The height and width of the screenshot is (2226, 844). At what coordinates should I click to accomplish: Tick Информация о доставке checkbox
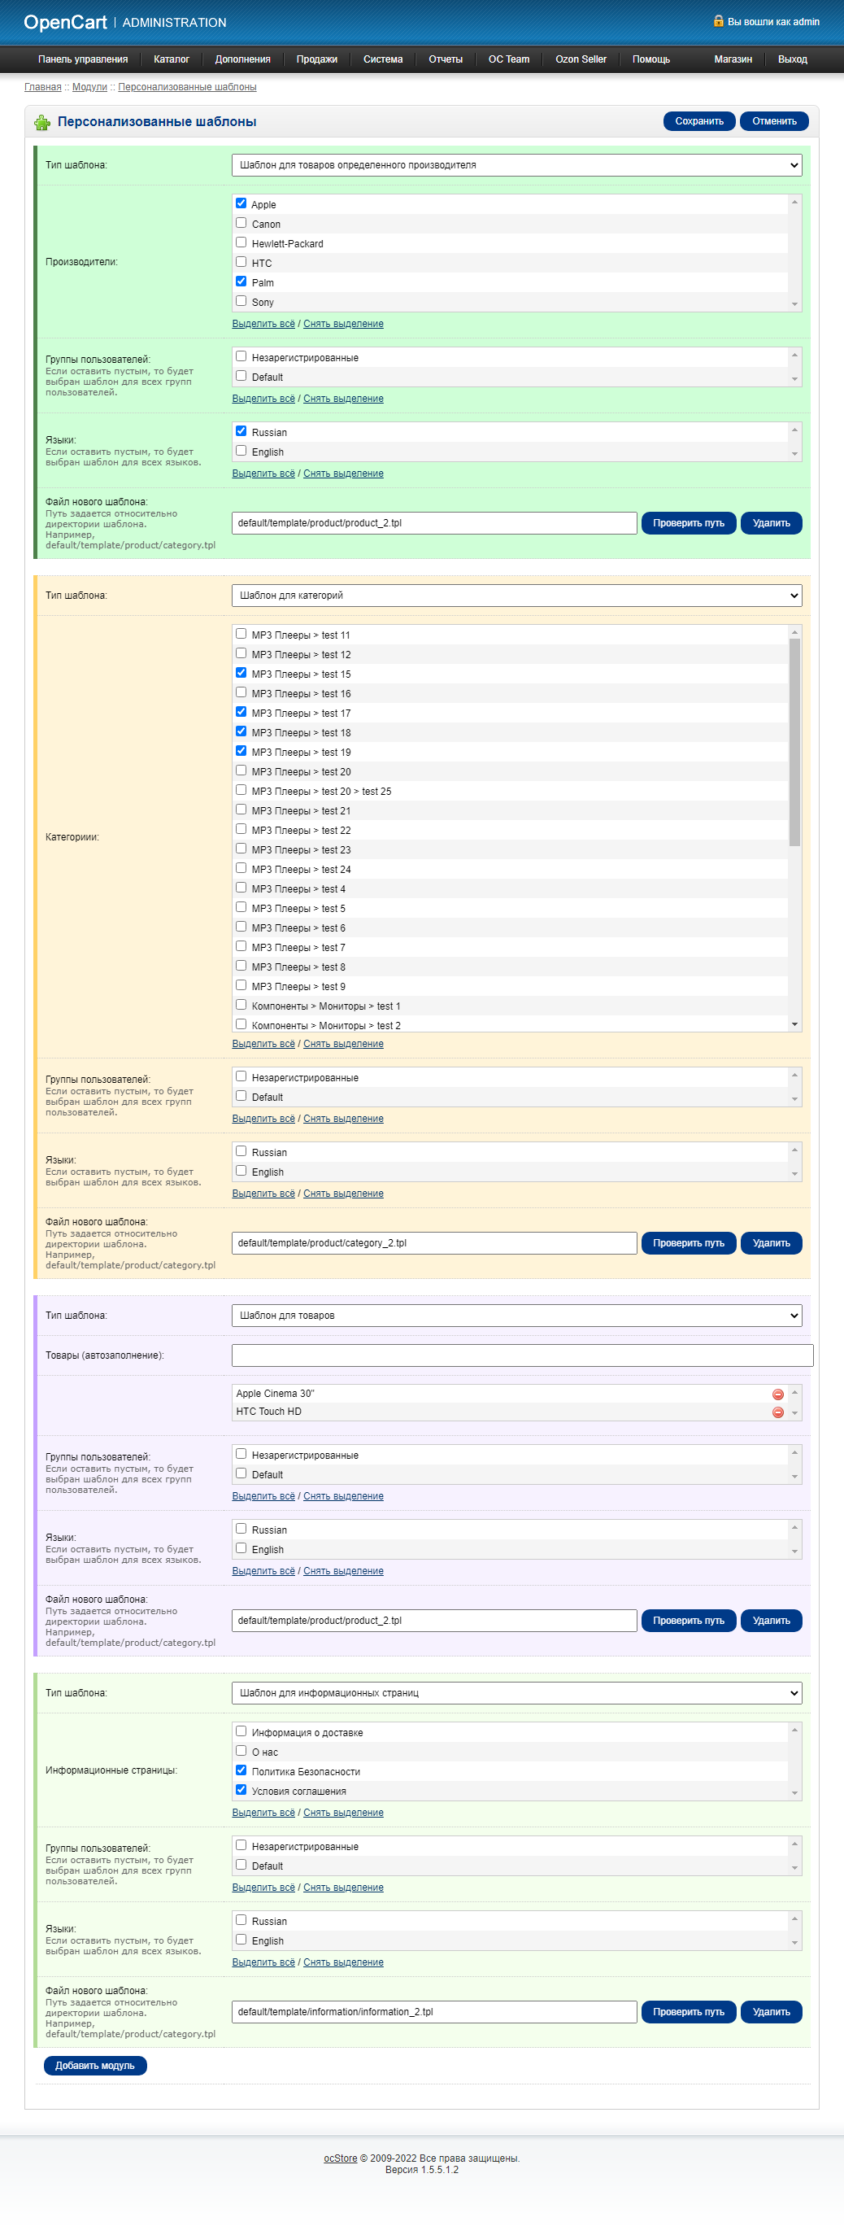pyautogui.click(x=241, y=1731)
